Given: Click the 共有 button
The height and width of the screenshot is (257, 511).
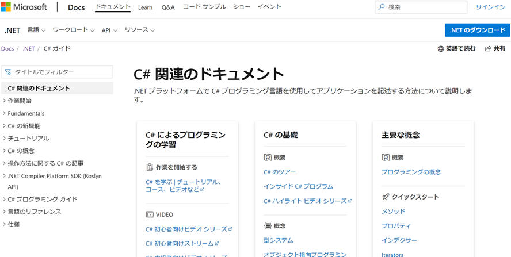Looking at the screenshot, I should pos(495,49).
